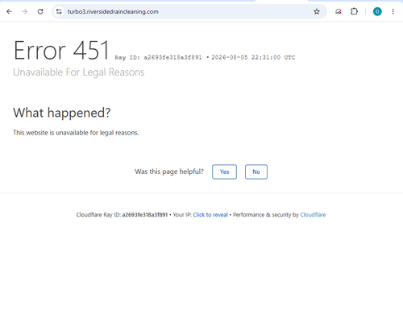Click the 'Was this page helpful?' text
Viewport: 403px width, 310px height.
point(169,172)
